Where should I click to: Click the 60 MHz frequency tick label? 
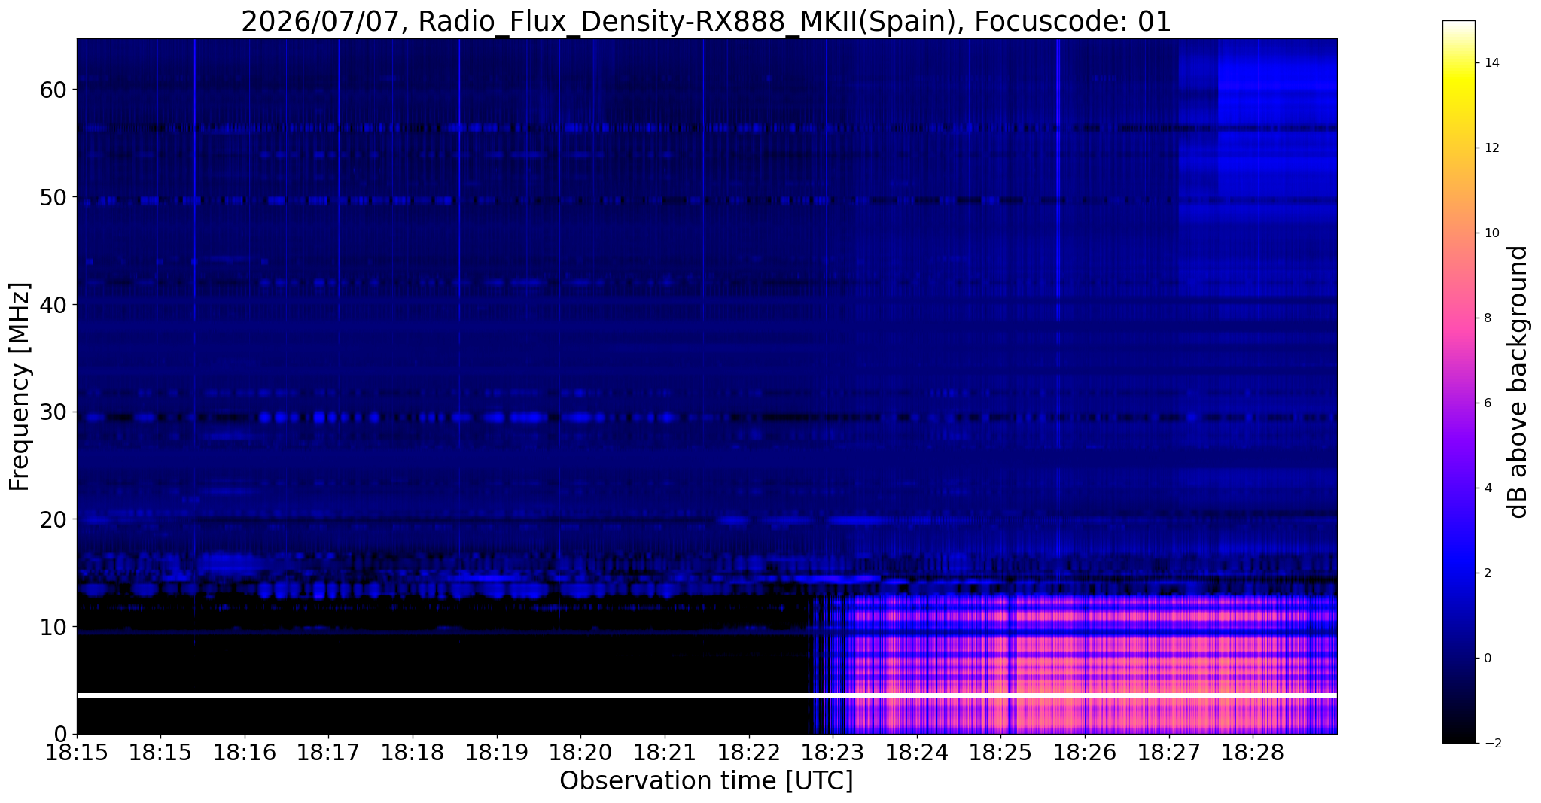tap(53, 90)
